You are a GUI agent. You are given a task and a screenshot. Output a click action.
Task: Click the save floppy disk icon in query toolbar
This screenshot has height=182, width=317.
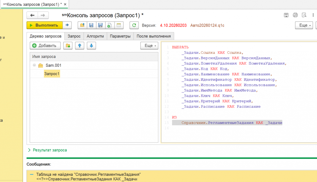coord(91,25)
